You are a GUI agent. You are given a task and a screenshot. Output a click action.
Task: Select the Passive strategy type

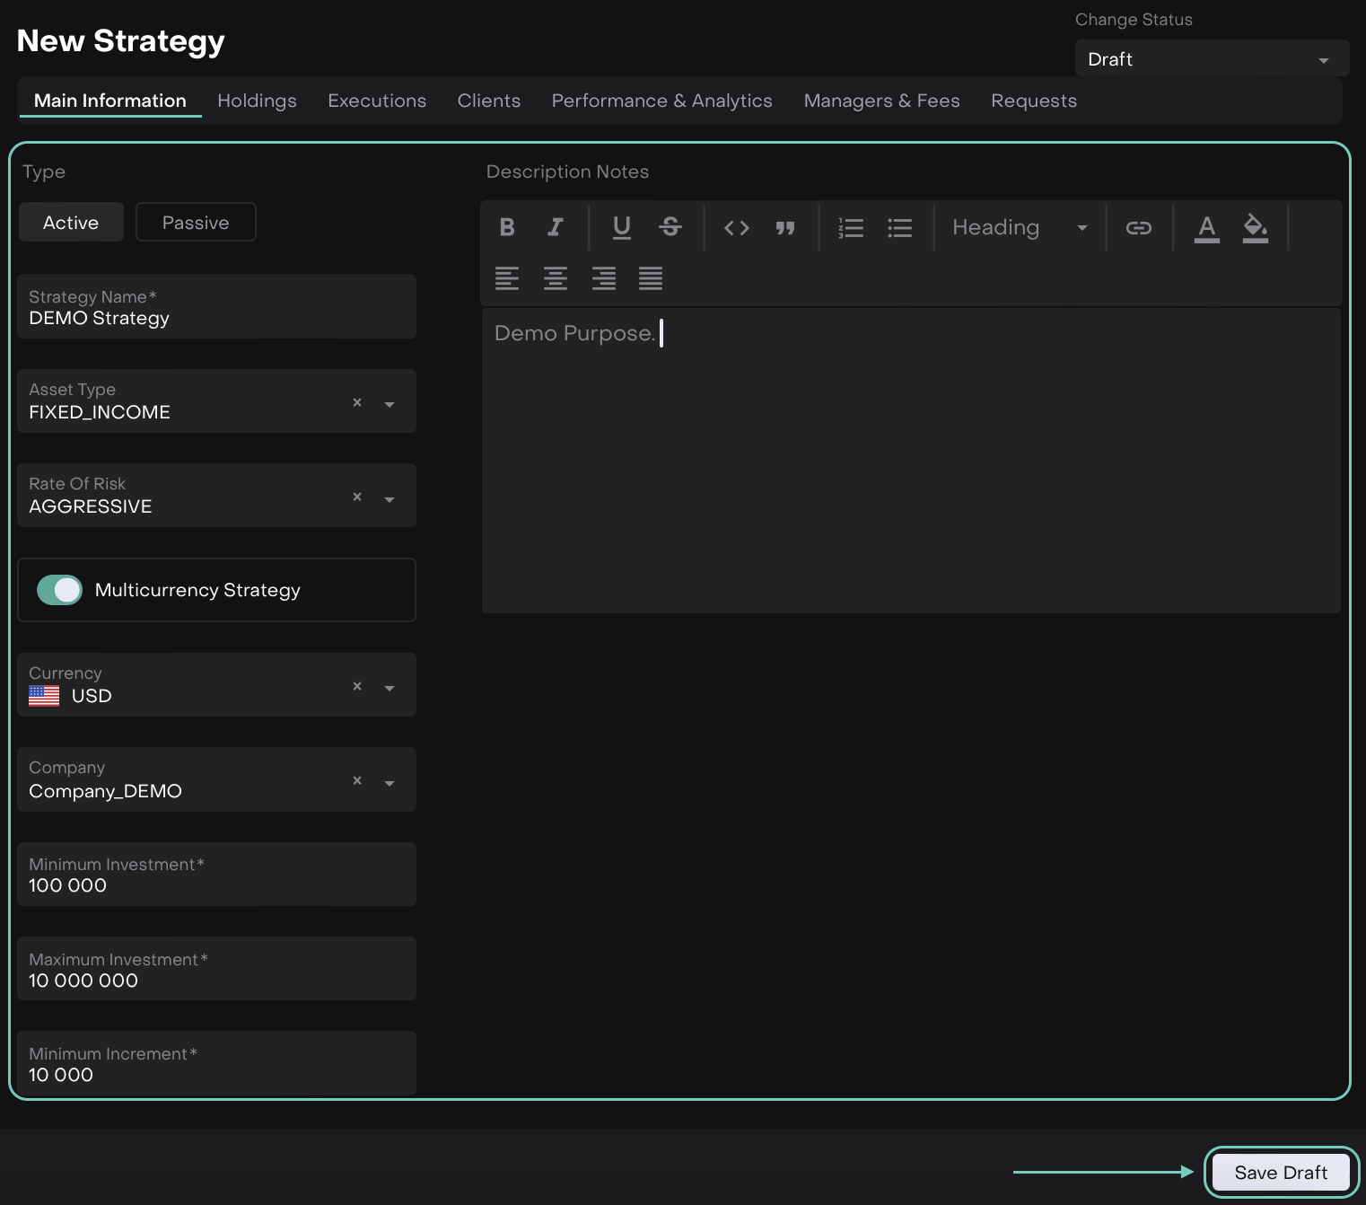[196, 223]
